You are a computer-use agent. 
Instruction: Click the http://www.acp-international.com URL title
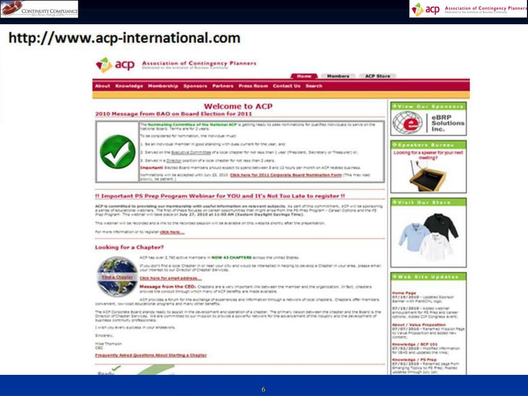coord(124,38)
